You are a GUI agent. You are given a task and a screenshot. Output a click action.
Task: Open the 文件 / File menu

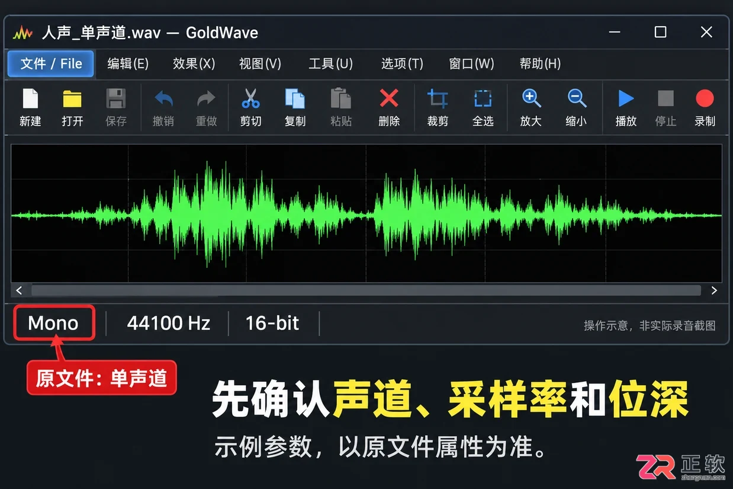[51, 63]
